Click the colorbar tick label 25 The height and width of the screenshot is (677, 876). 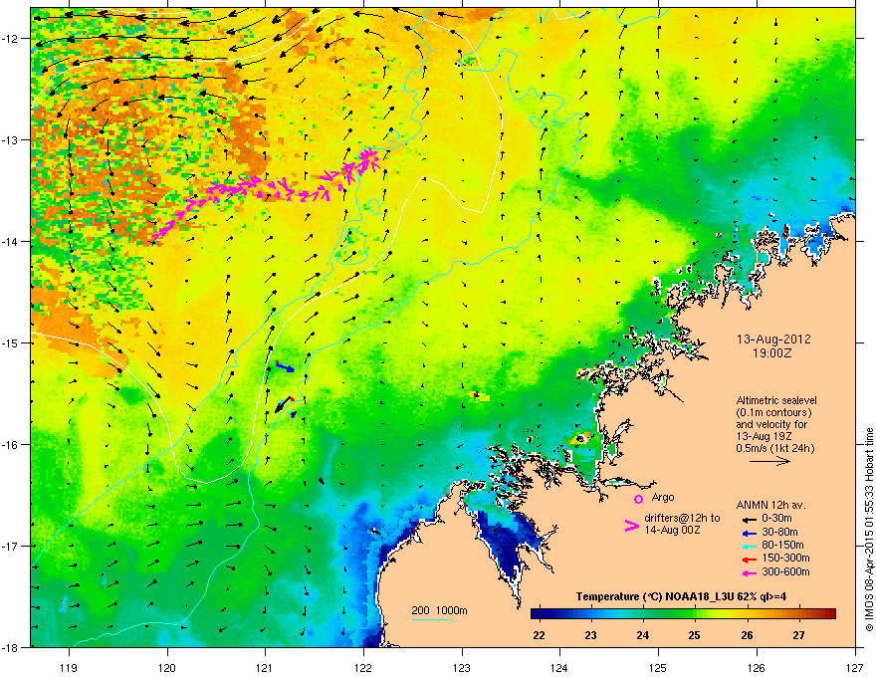[695, 635]
